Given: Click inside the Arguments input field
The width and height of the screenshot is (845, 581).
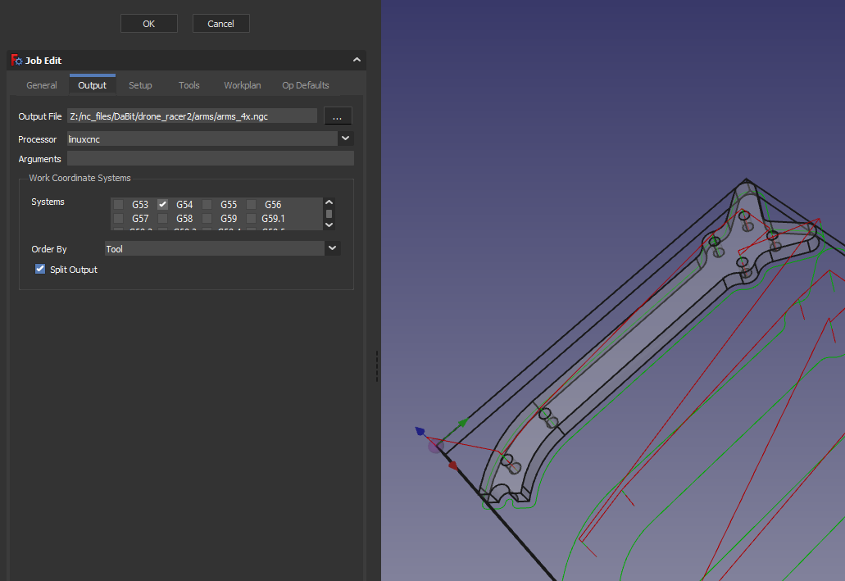Looking at the screenshot, I should pyautogui.click(x=211, y=158).
